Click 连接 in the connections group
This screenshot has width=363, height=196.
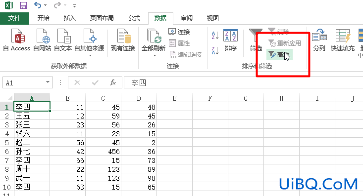179,32
